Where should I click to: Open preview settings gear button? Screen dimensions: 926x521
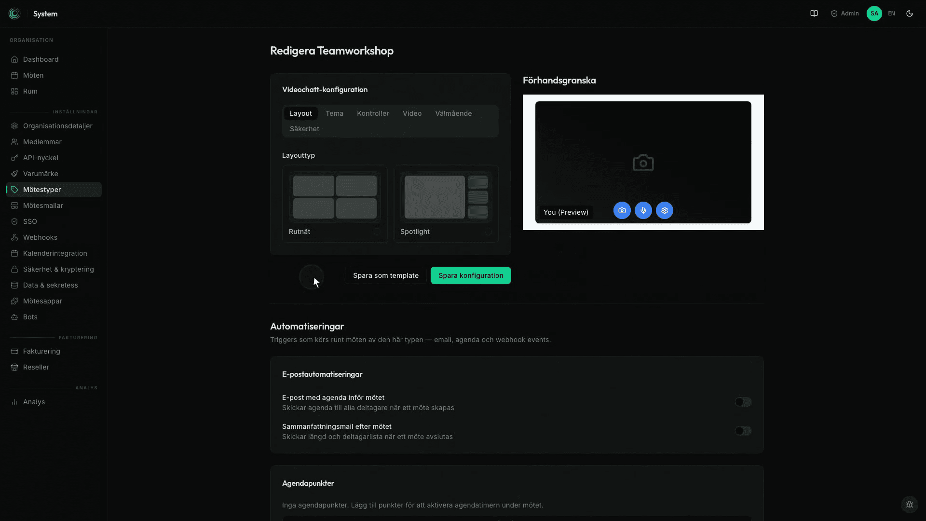coord(665,210)
